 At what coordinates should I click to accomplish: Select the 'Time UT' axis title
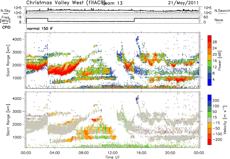click(112, 157)
